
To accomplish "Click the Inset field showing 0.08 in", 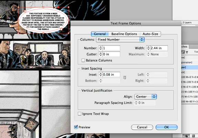I will (x=111, y=75).
